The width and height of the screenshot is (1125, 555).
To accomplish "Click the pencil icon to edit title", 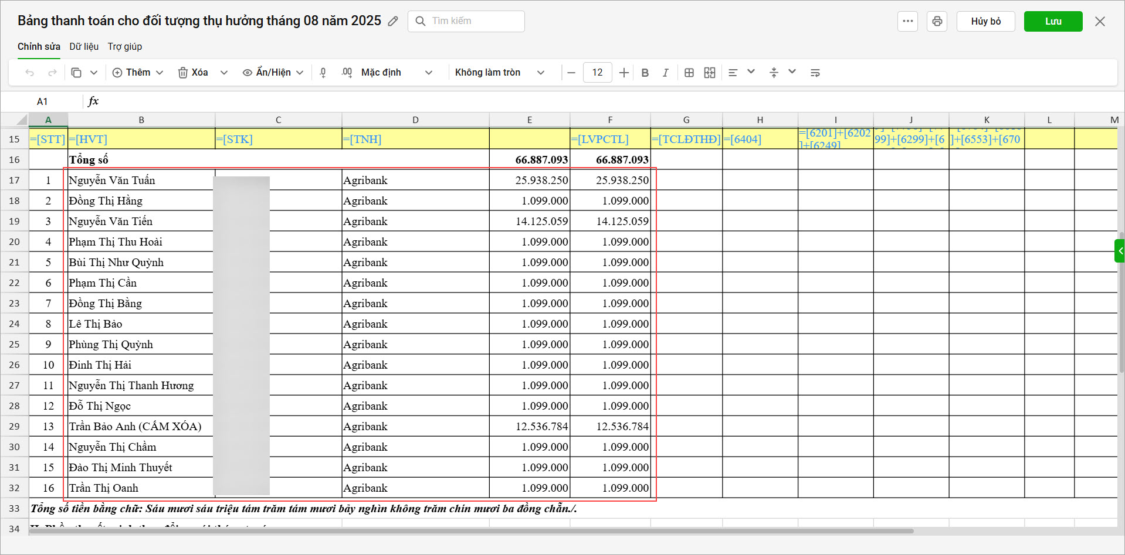I will (x=393, y=21).
